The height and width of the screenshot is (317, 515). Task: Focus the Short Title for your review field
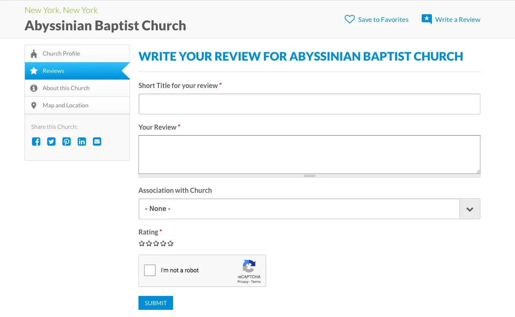(x=309, y=104)
